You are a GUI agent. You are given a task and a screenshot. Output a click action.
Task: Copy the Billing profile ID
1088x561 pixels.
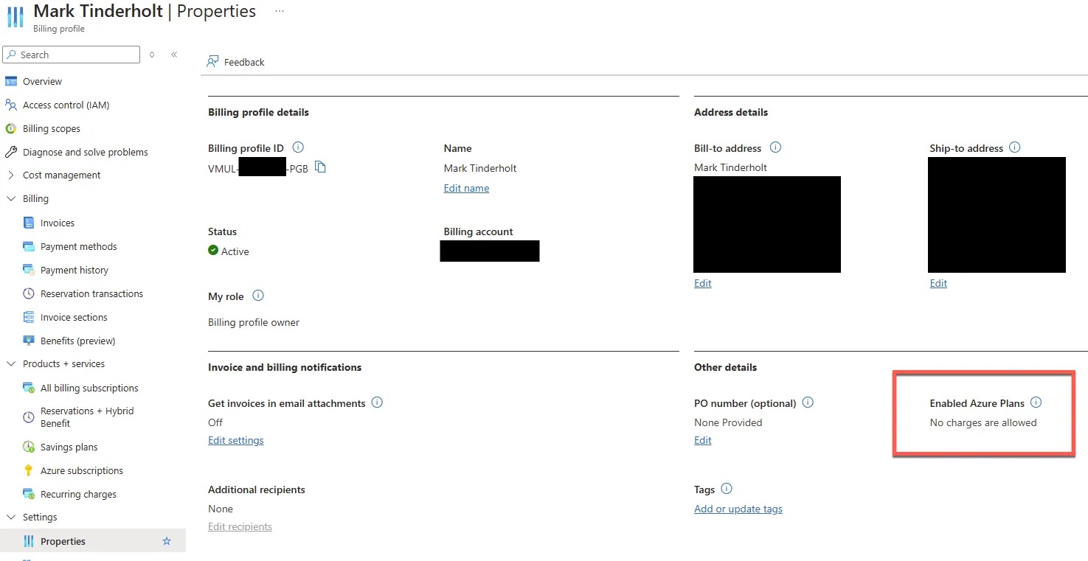[320, 167]
